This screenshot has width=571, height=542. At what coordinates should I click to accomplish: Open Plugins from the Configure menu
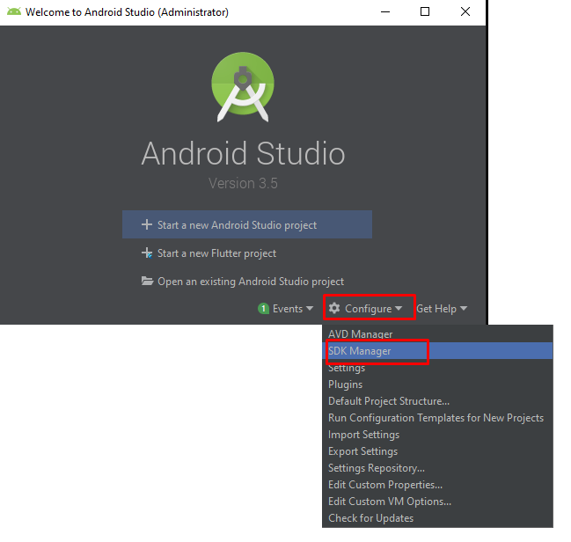(345, 385)
